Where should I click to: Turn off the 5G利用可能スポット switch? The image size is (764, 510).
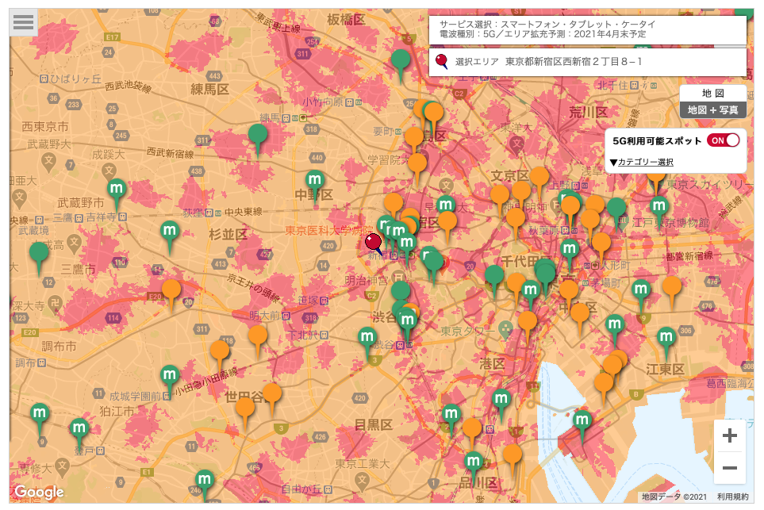click(724, 140)
